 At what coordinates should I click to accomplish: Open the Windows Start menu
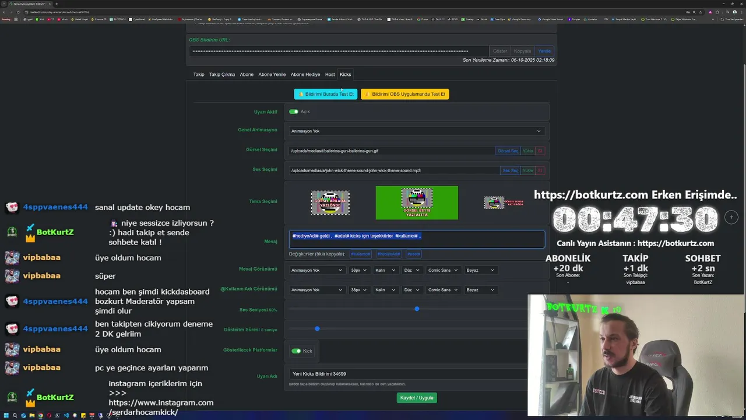pyautogui.click(x=6, y=415)
